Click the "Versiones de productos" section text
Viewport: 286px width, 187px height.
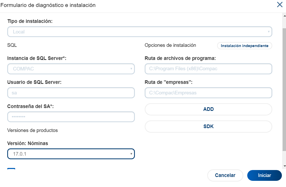33,130
